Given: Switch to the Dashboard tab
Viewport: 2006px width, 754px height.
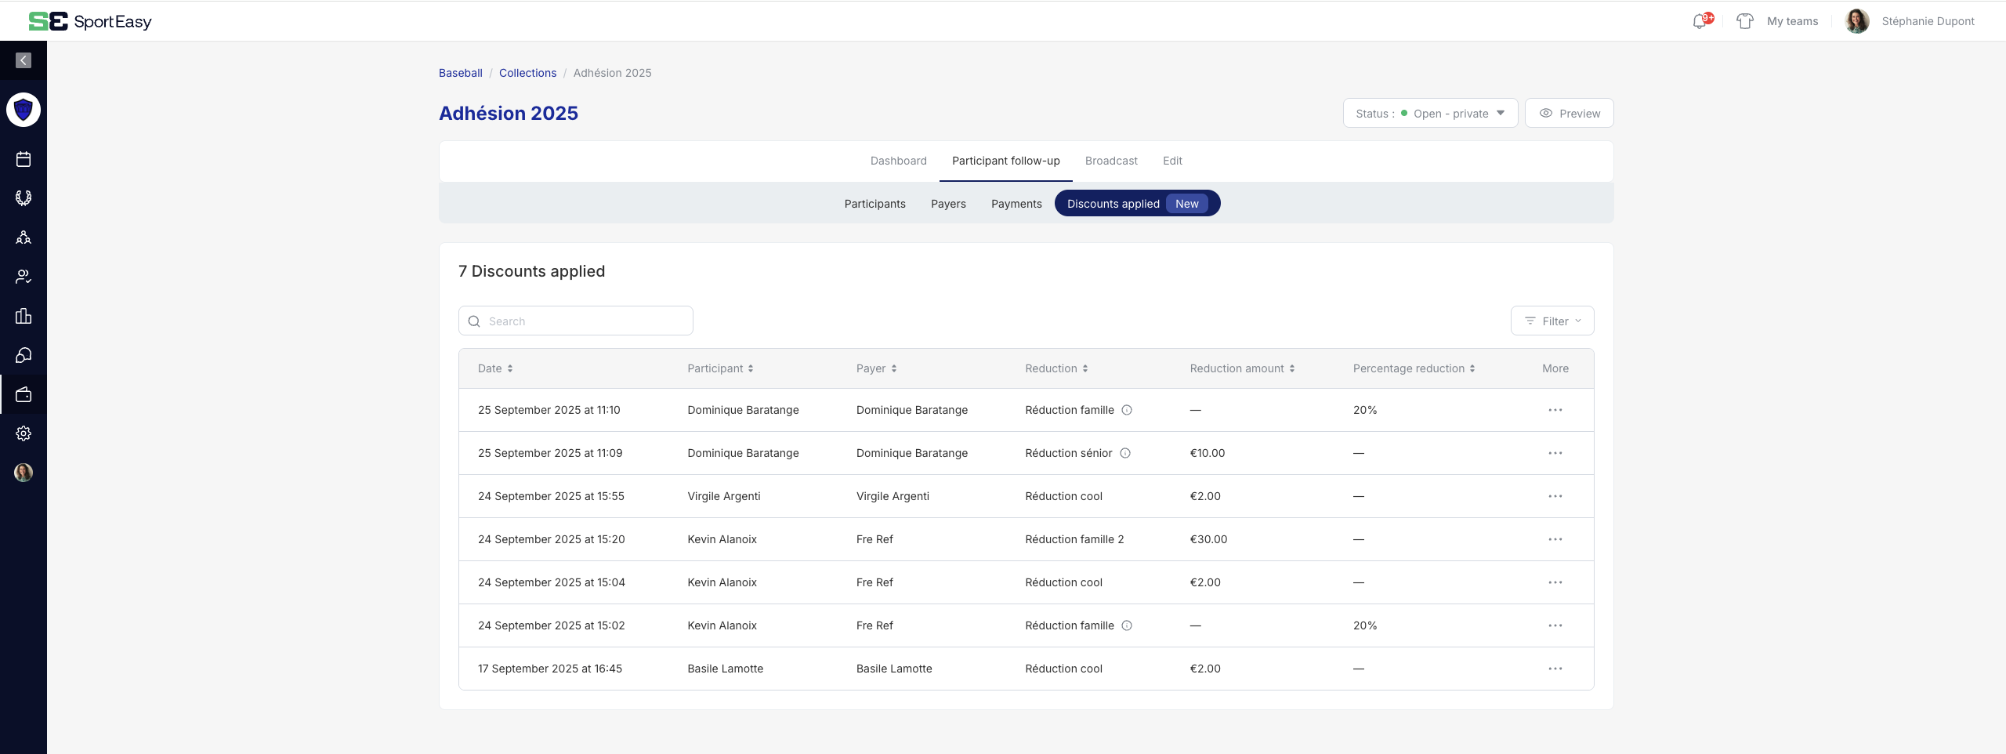Looking at the screenshot, I should click(x=898, y=161).
